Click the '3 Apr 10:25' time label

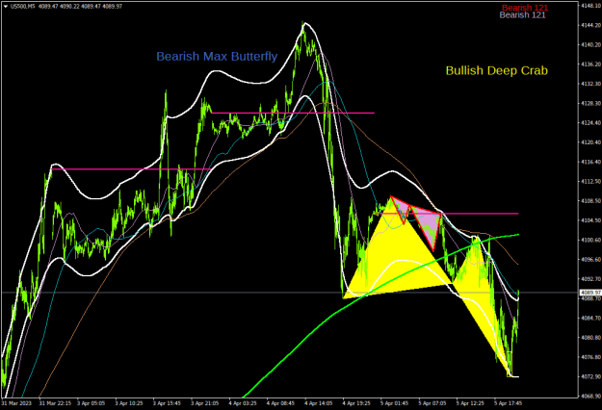(129, 403)
